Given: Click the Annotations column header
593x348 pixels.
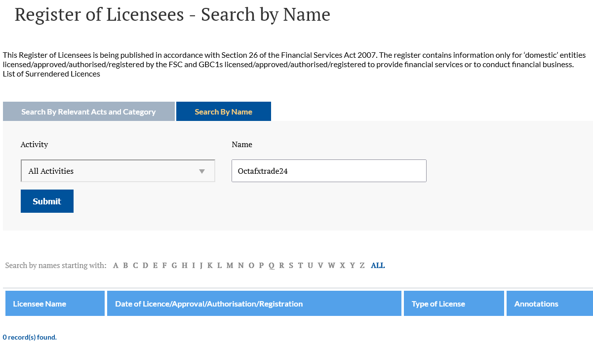Looking at the screenshot, I should point(550,304).
